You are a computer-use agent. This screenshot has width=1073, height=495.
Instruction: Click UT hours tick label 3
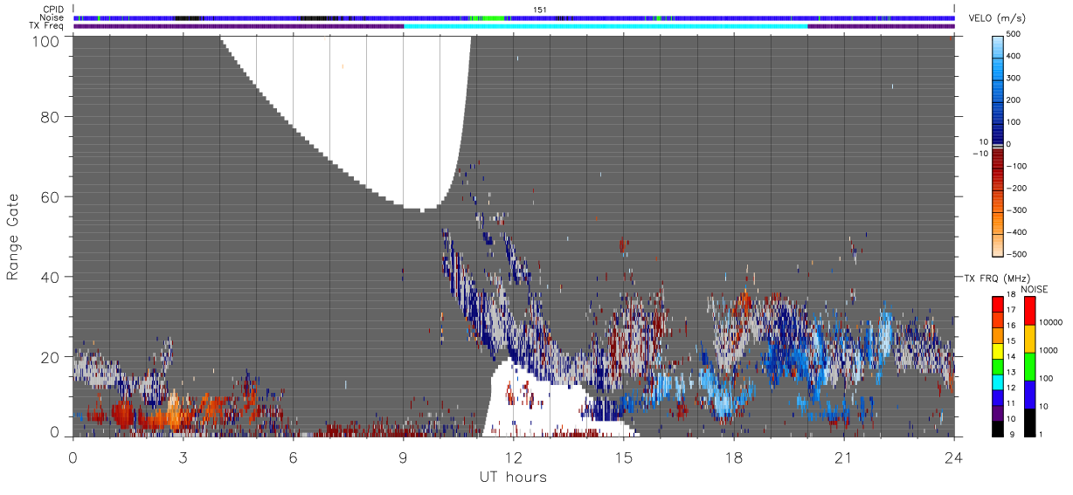click(x=183, y=457)
